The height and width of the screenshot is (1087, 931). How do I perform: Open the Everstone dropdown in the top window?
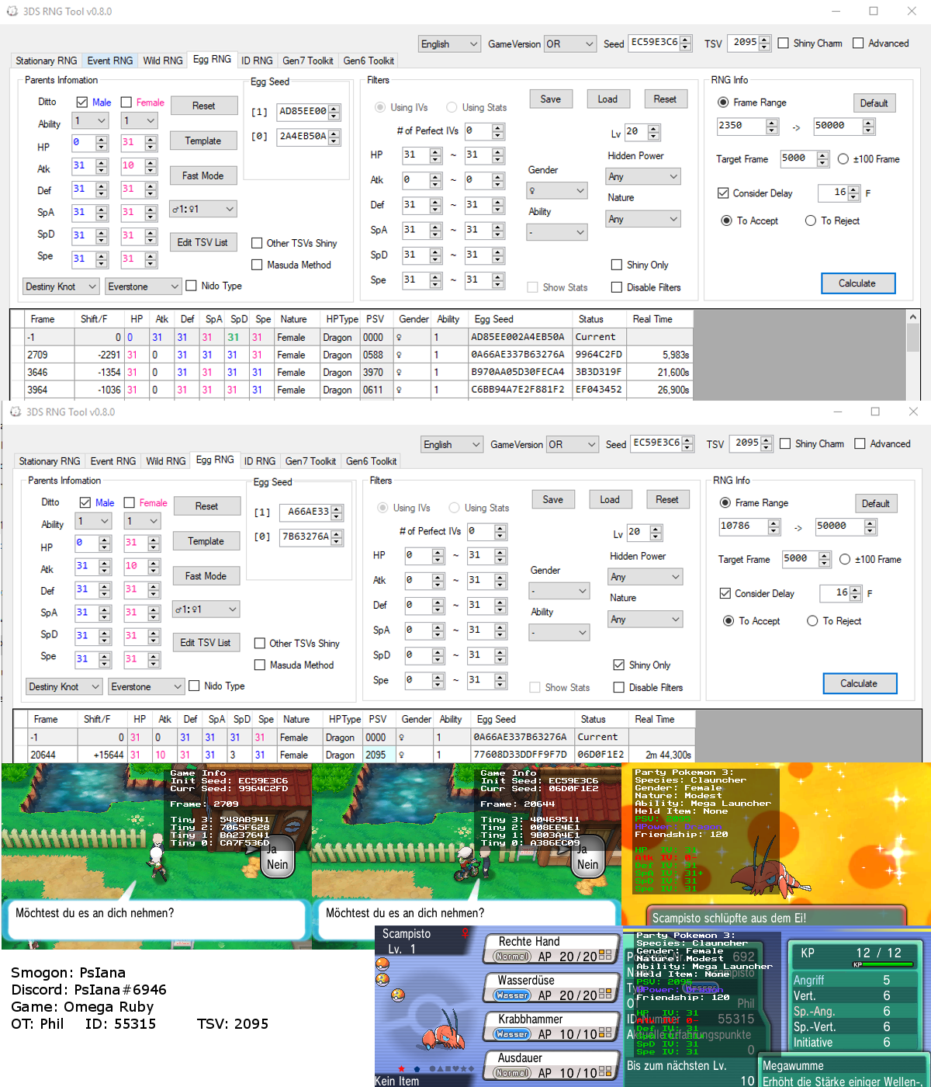pos(144,287)
